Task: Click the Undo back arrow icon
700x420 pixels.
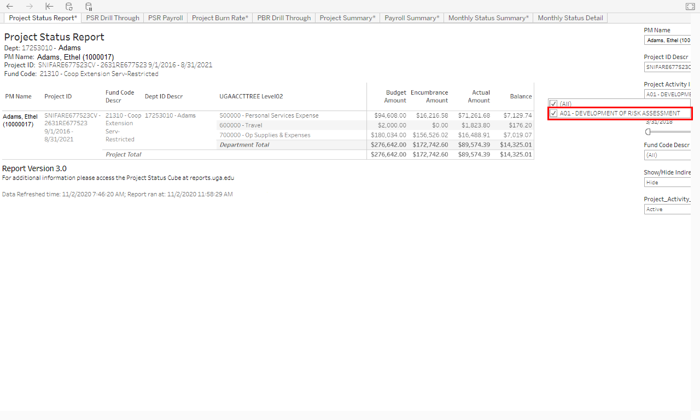Action: coord(10,7)
